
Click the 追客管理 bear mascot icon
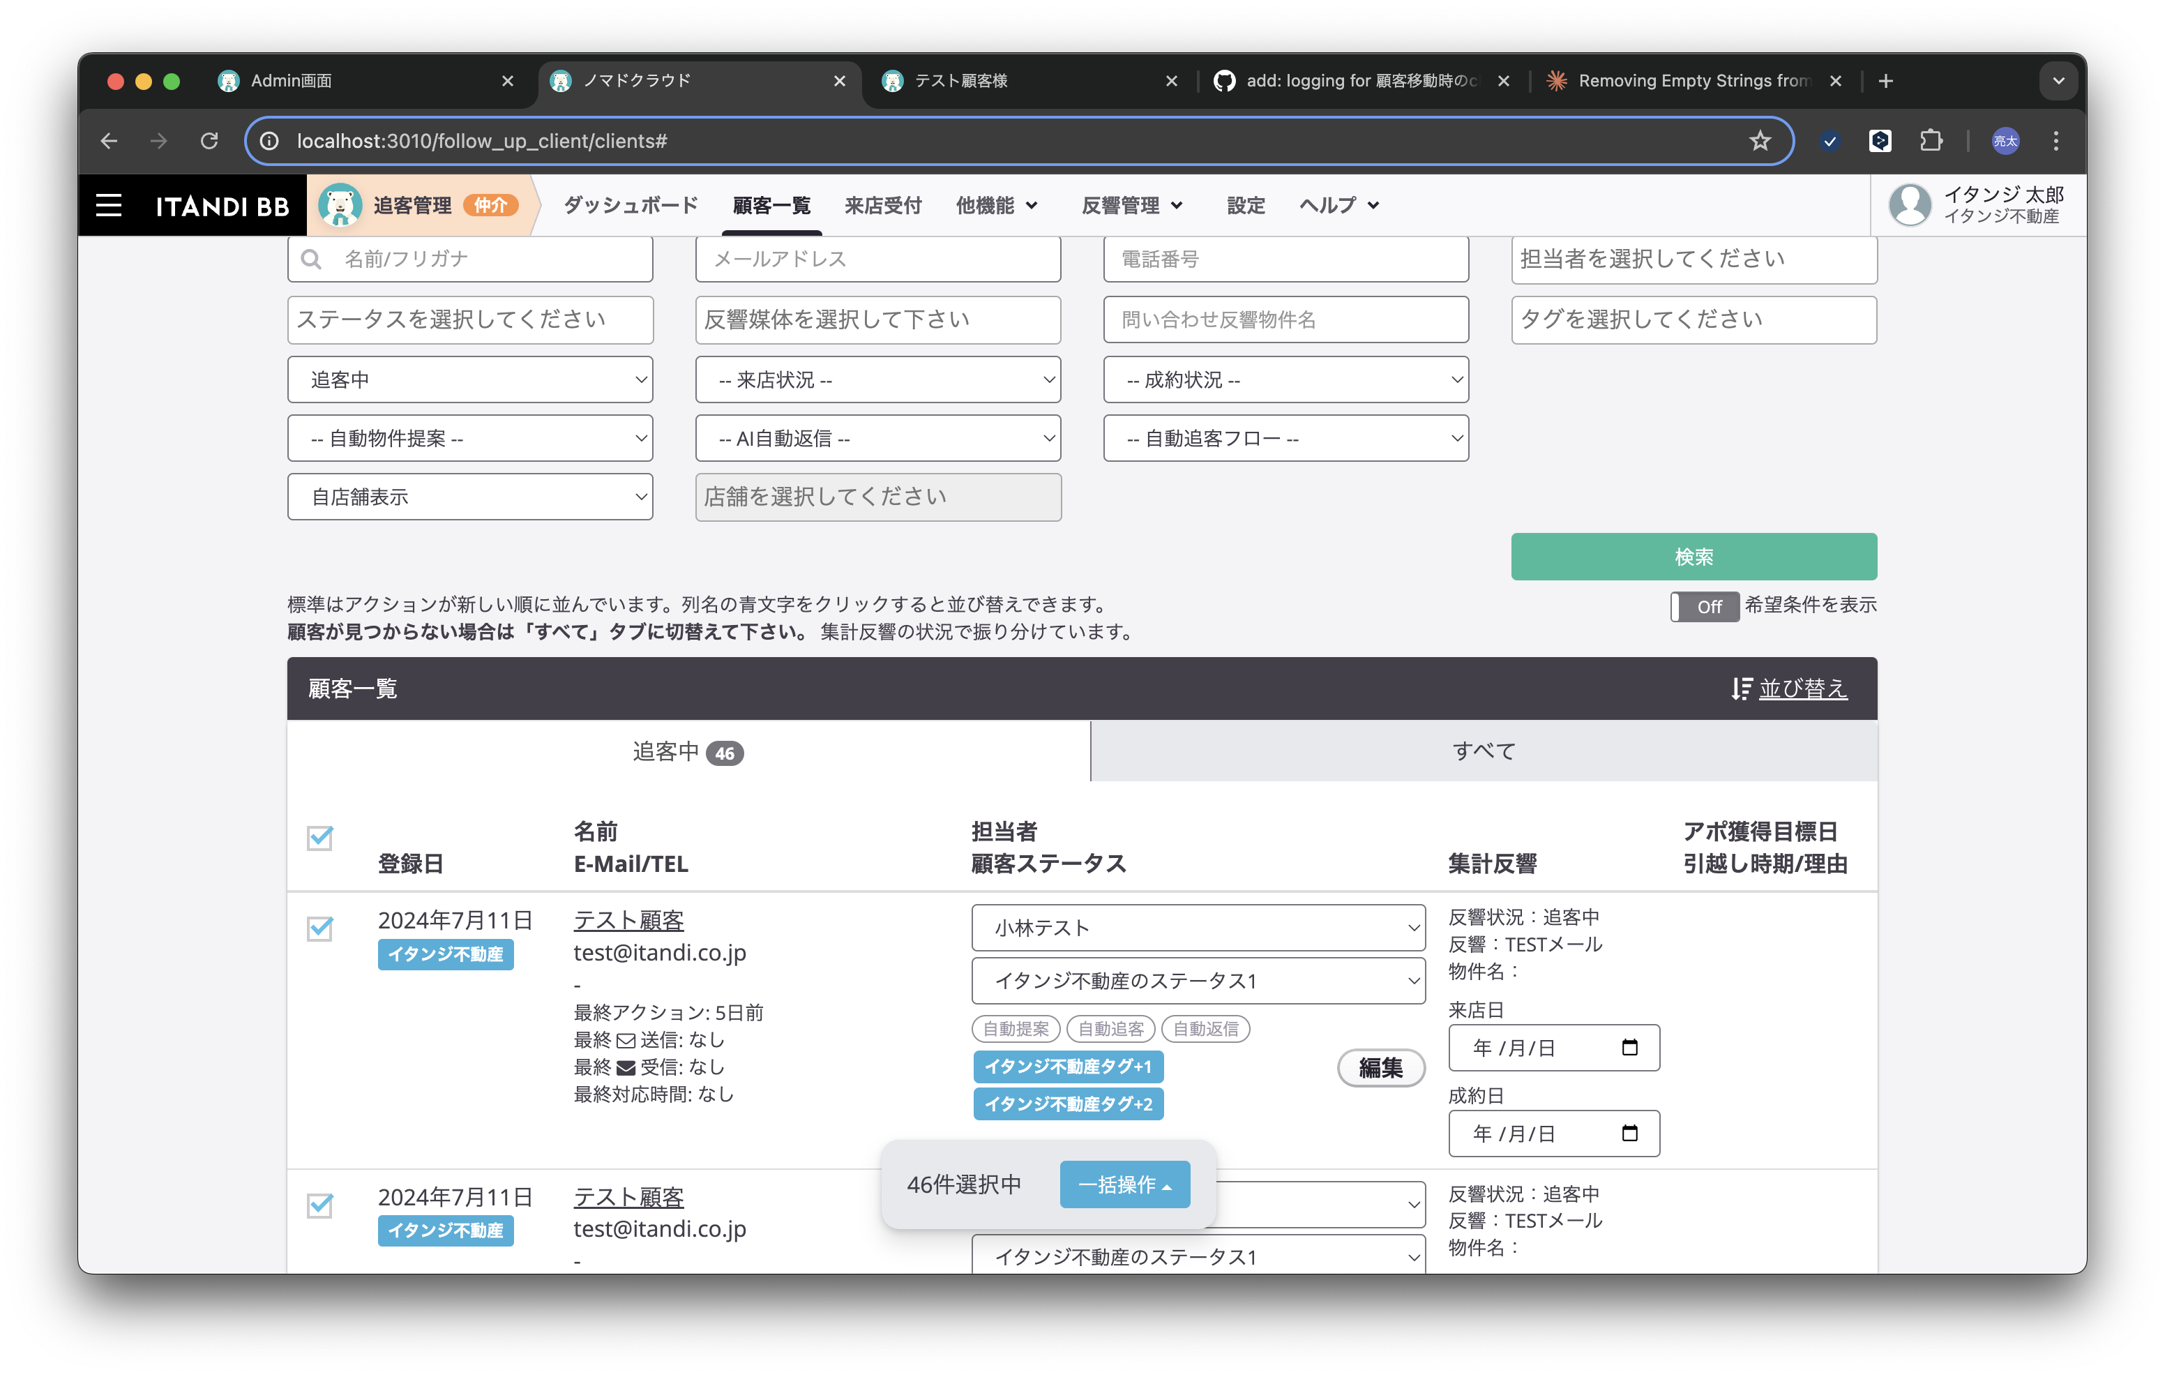pyautogui.click(x=340, y=206)
